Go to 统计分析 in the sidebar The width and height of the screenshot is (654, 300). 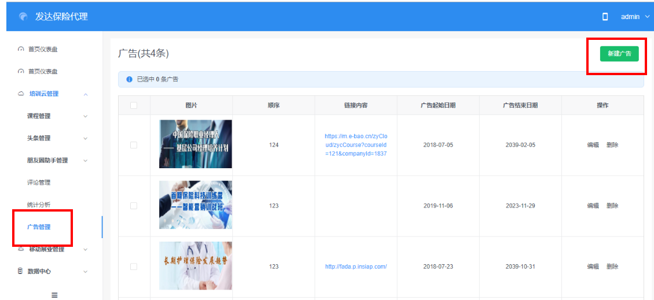tap(39, 205)
